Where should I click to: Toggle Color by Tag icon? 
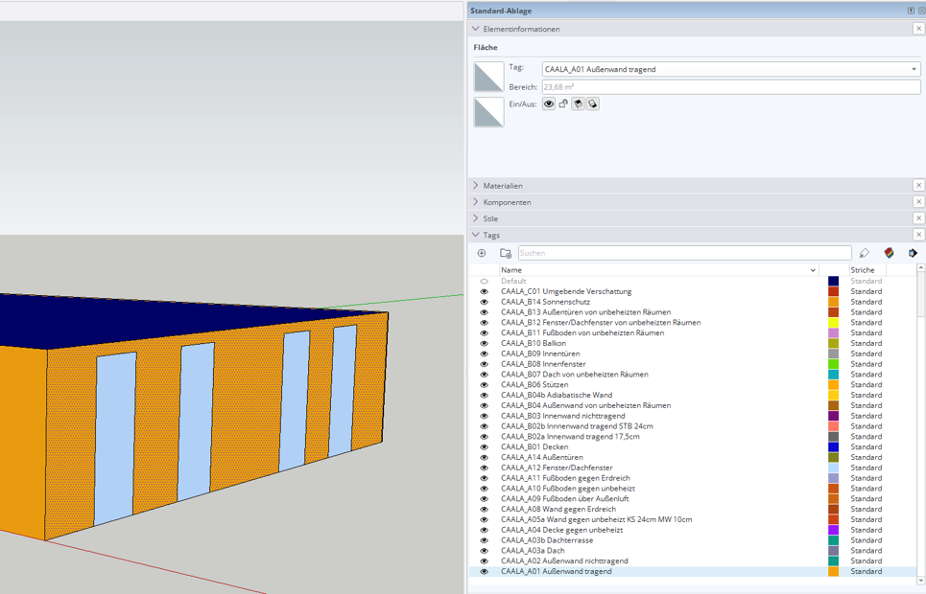889,253
